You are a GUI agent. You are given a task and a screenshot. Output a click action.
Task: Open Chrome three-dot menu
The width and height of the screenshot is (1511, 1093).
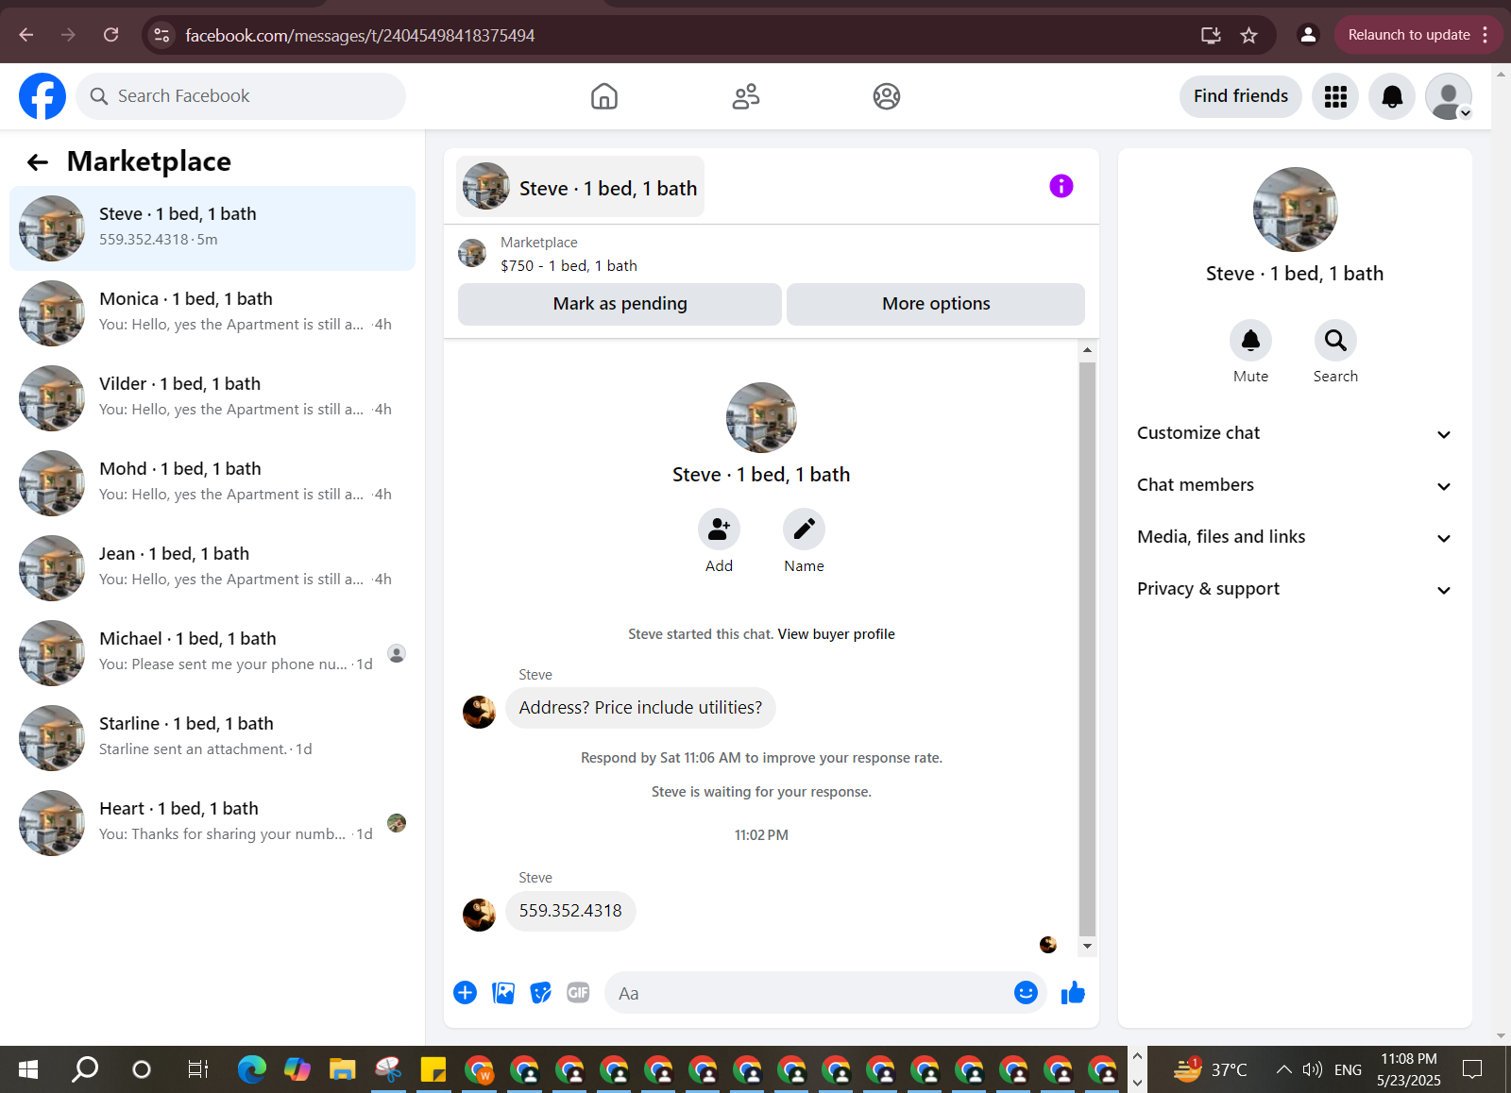(x=1486, y=35)
